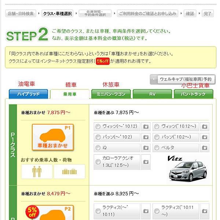Viewport: 220px width, 220px height.
Task: Click the クラス・車種選択 step
Action: coord(58,14)
